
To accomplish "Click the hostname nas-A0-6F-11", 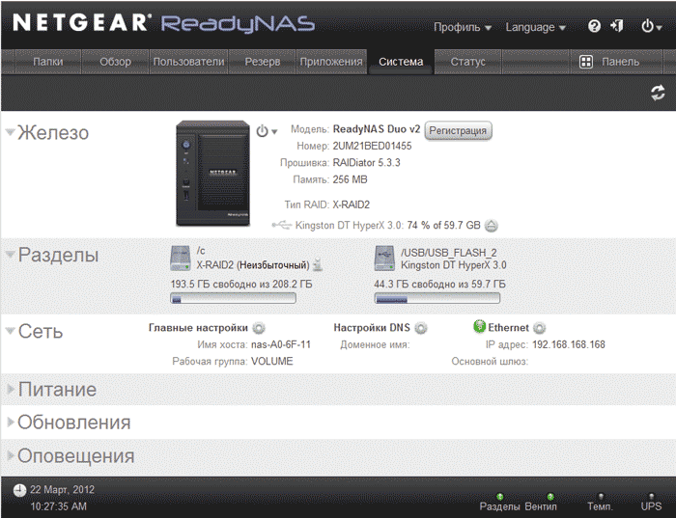I will point(281,344).
